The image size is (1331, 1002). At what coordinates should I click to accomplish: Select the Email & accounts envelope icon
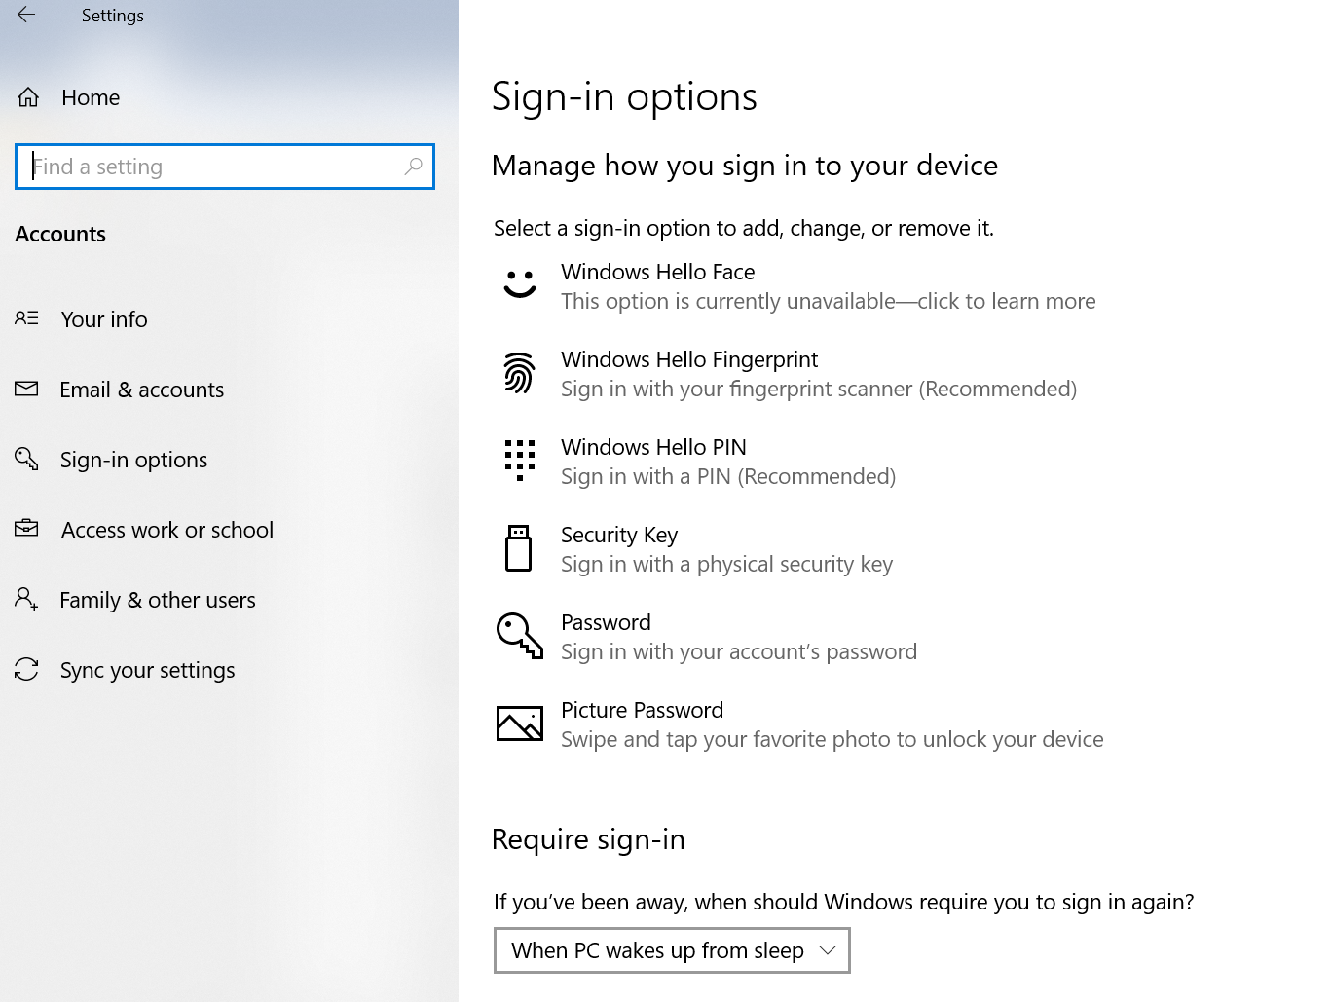pos(26,389)
